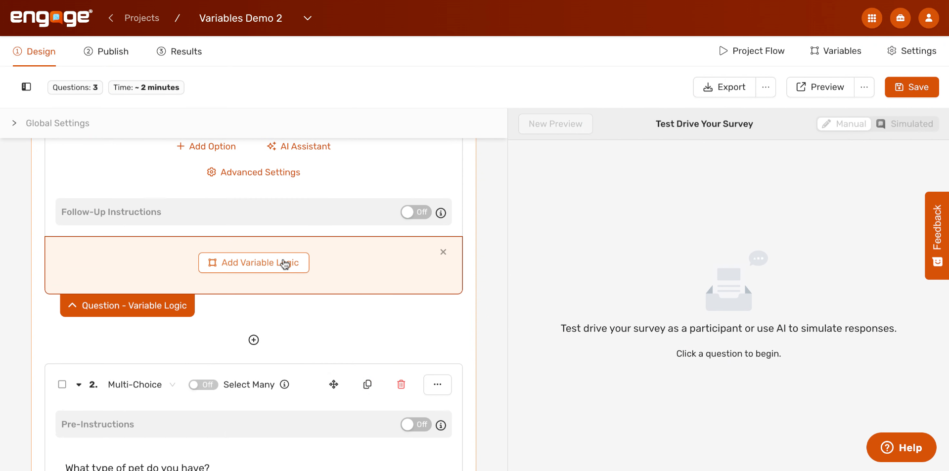Open the Settings menu item
Image resolution: width=949 pixels, height=471 pixels.
[911, 51]
